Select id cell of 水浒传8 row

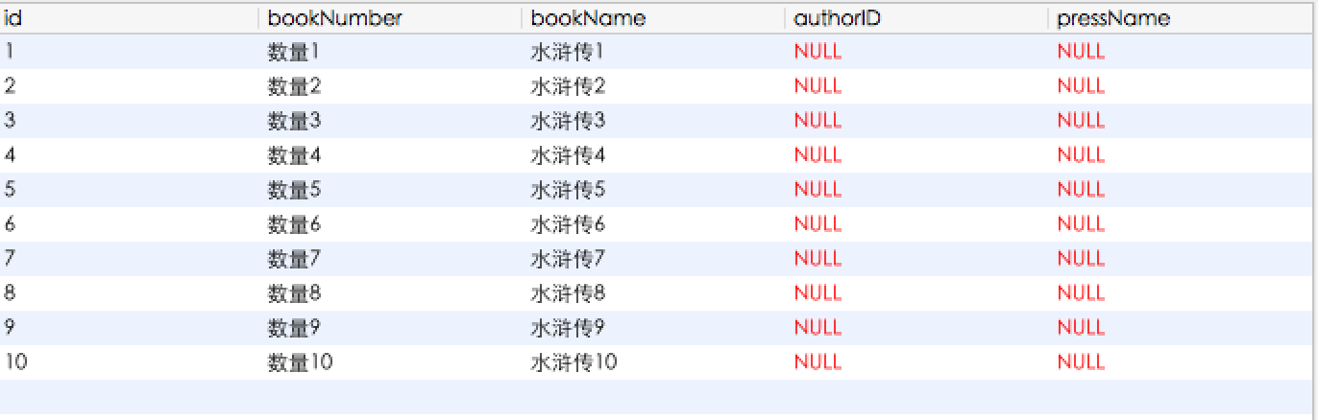tap(130, 293)
